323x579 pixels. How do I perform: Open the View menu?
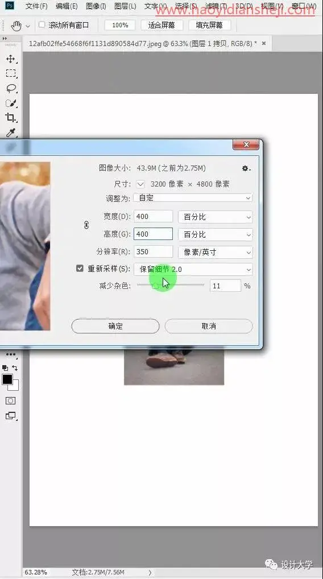pyautogui.click(x=272, y=6)
